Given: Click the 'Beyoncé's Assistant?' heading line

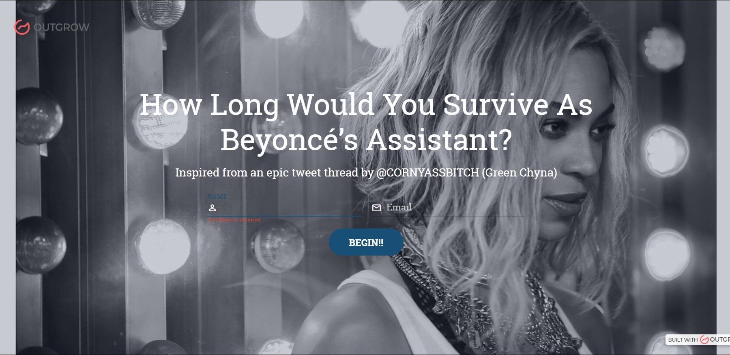Looking at the screenshot, I should pyautogui.click(x=366, y=140).
